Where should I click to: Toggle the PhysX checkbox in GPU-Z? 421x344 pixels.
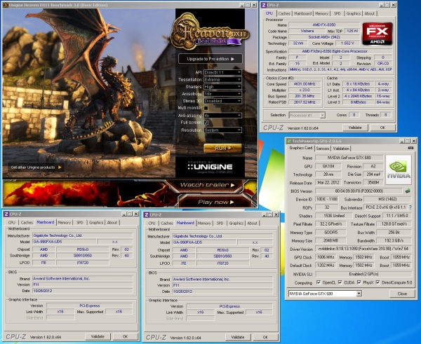(x=359, y=282)
